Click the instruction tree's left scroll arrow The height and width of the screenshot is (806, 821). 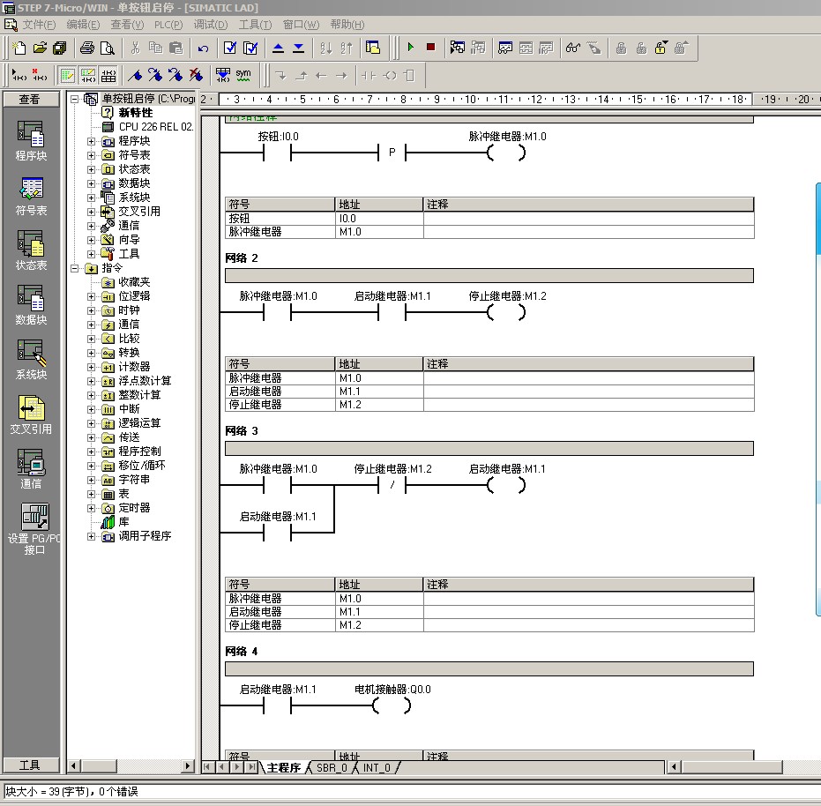(73, 765)
